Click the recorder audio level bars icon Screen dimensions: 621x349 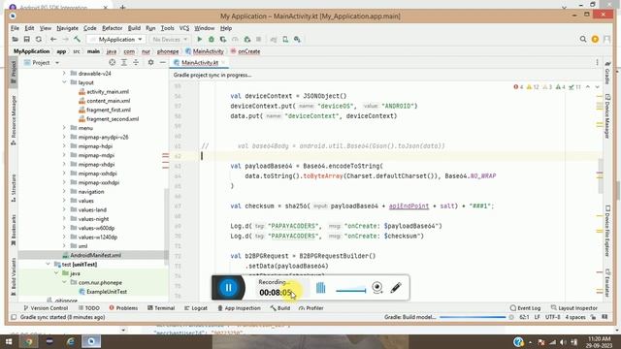[321, 288]
